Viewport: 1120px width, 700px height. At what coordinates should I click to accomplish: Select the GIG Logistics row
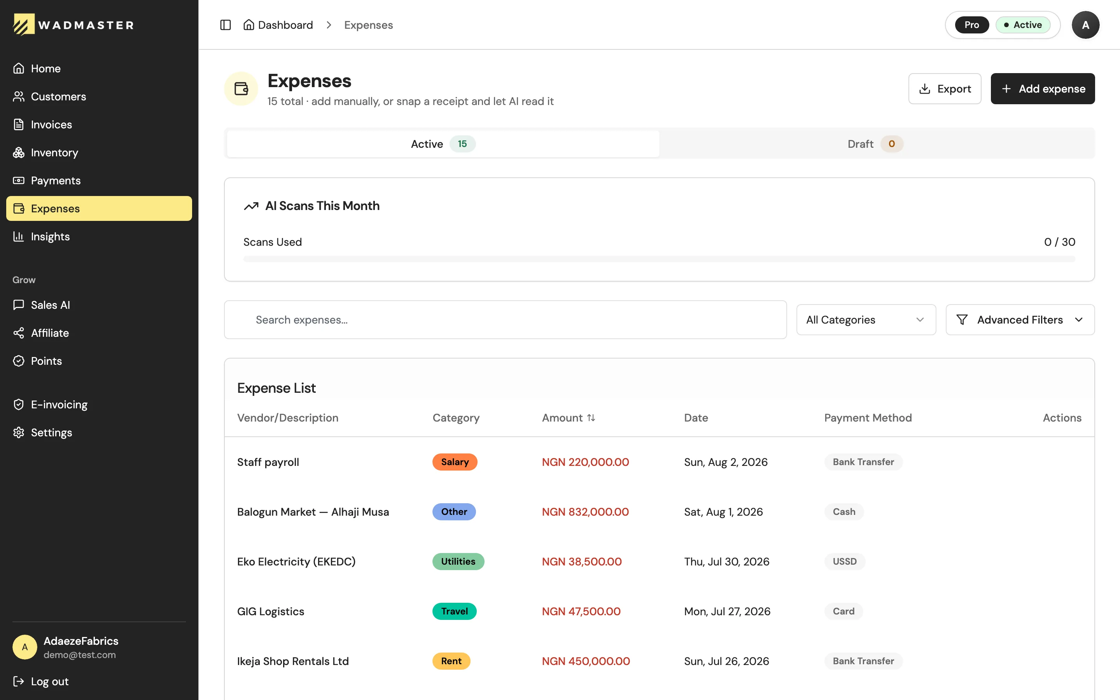point(659,611)
